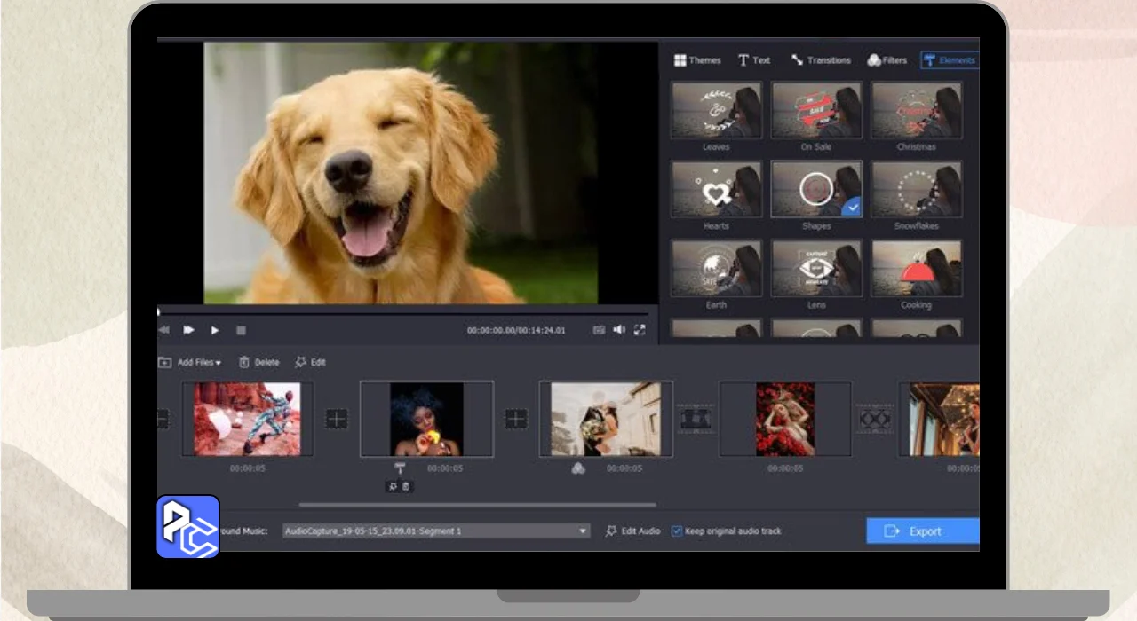Click the Play button in preview controls
1137x621 pixels.
[215, 330]
